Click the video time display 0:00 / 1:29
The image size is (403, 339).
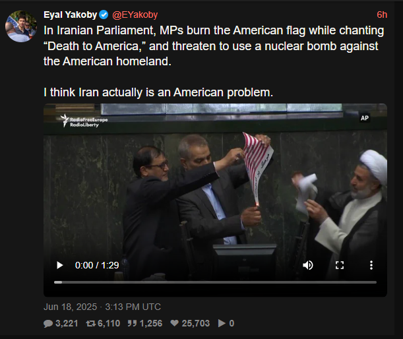pyautogui.click(x=97, y=265)
